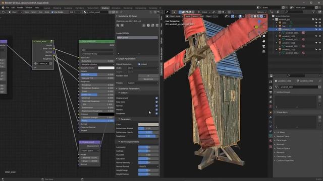Click the viewport Select menu
323x181 pixels.
(x=195, y=16)
